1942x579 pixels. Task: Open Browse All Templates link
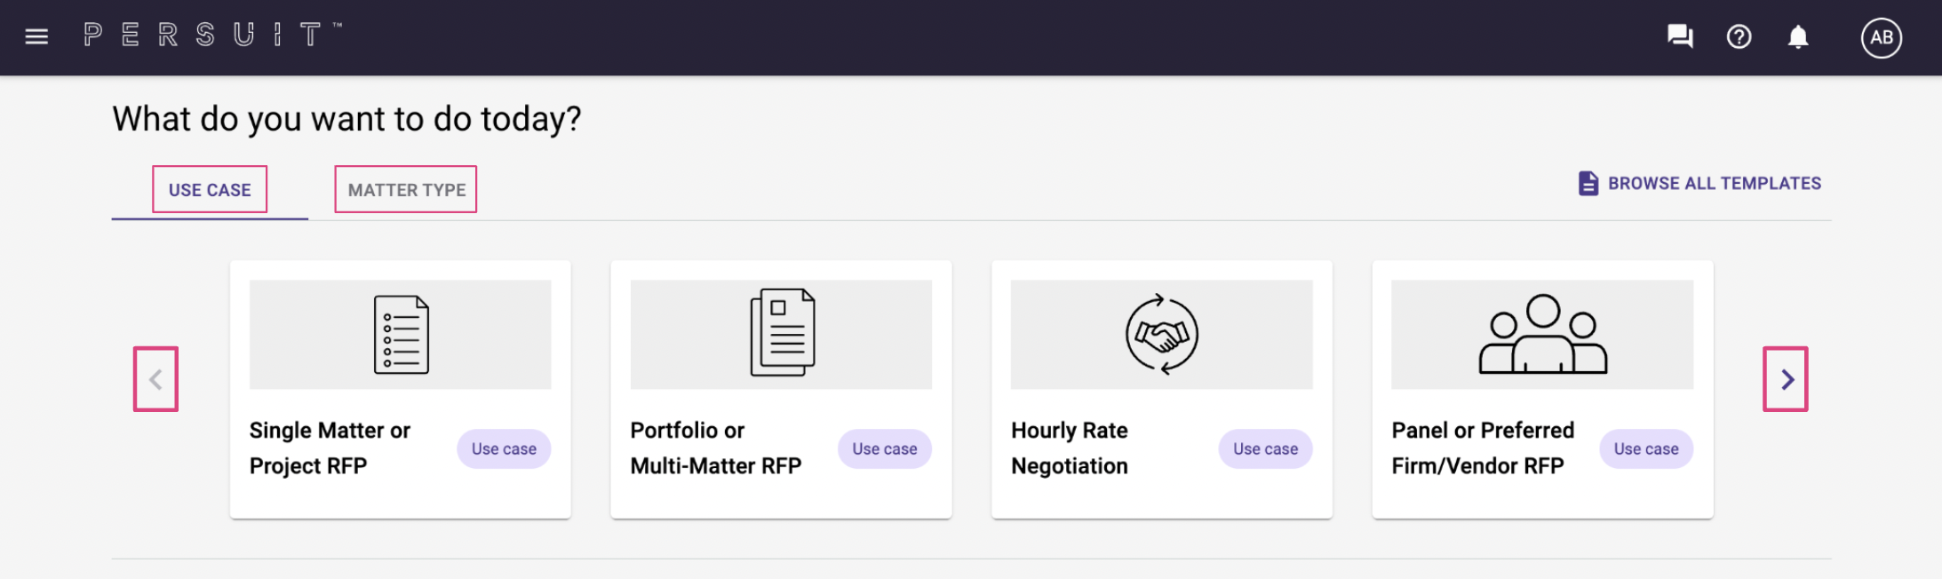pyautogui.click(x=1715, y=183)
